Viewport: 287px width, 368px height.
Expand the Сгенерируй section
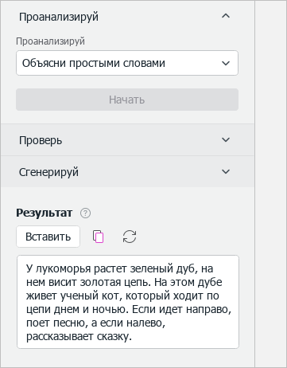tap(127, 172)
